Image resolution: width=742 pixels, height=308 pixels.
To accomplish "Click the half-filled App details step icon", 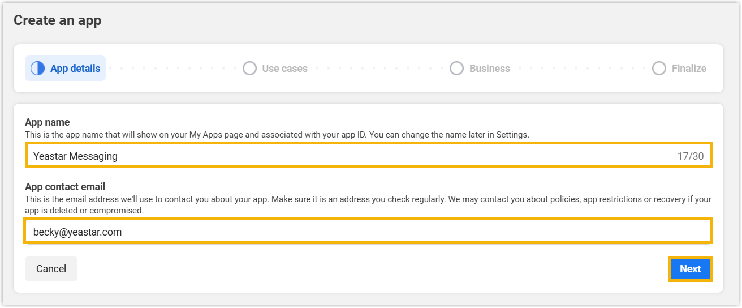I will [x=37, y=69].
